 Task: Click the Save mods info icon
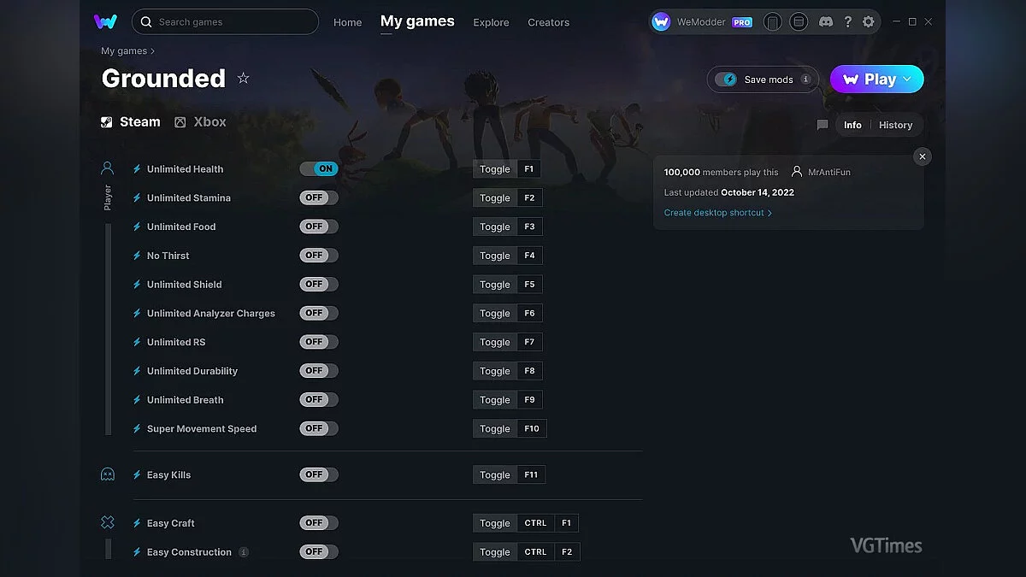coord(805,79)
